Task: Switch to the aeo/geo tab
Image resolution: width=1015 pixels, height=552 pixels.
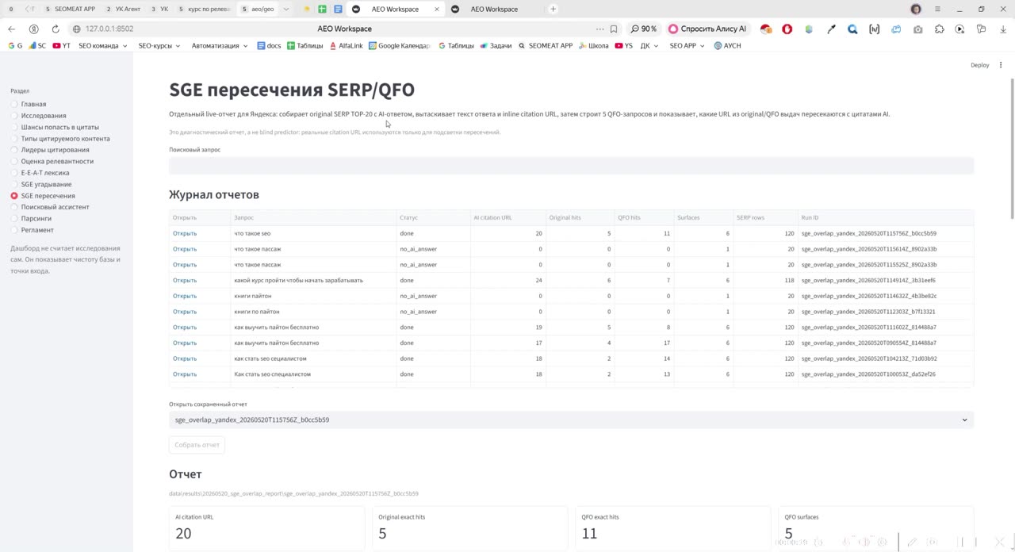Action: click(x=259, y=9)
